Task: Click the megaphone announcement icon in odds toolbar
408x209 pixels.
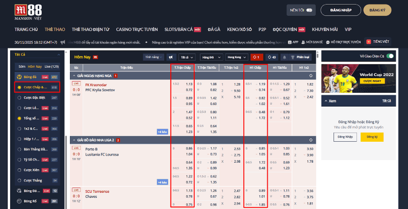Action: (171, 57)
